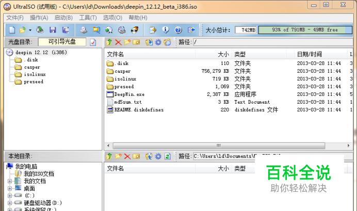The image size is (357, 211).
Task: Create new folder in image pane
Action: [x=127, y=42]
